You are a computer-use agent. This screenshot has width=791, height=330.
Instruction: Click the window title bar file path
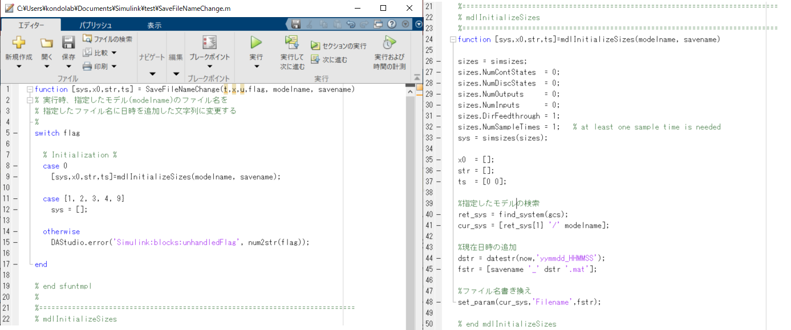tap(124, 9)
